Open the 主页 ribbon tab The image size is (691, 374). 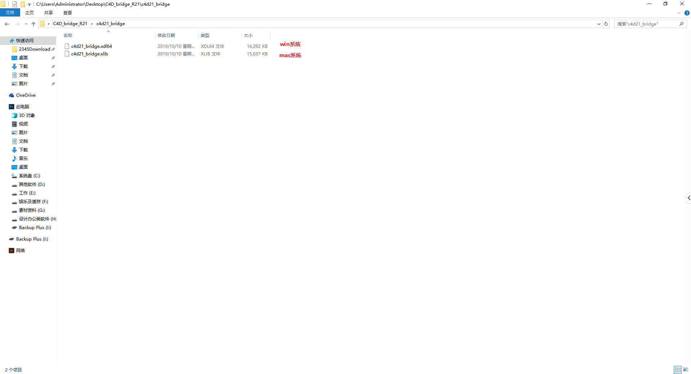point(30,13)
